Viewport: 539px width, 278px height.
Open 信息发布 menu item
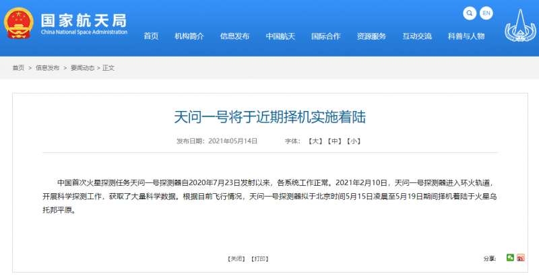tap(234, 36)
